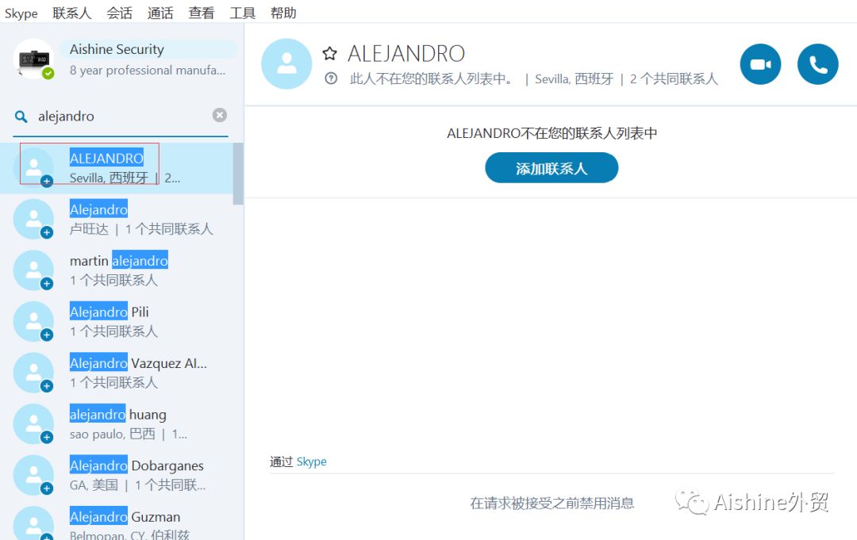The width and height of the screenshot is (857, 540).
Task: Click the green online status badge
Action: coord(48,73)
